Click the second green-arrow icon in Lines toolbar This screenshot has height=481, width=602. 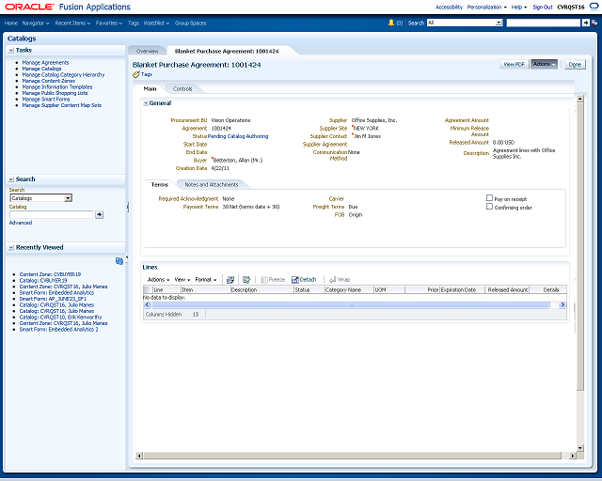246,280
